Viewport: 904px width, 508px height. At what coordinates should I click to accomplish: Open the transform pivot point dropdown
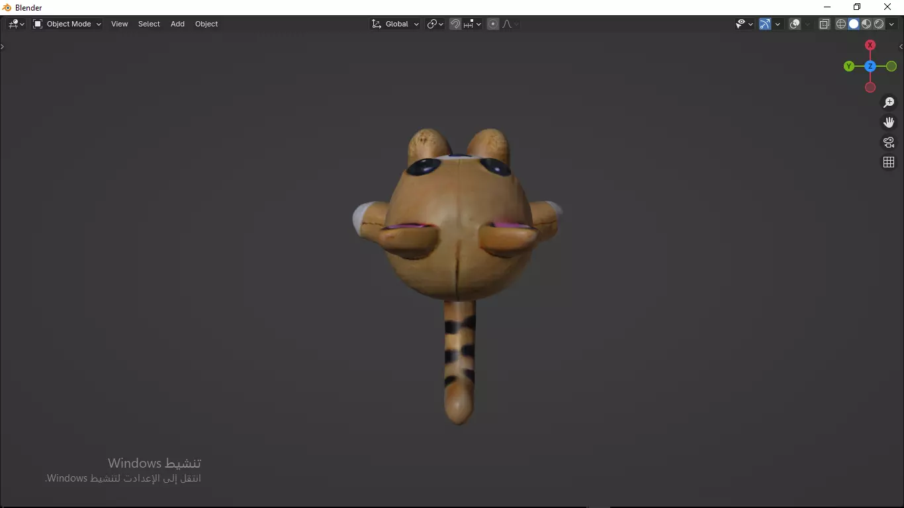(x=435, y=24)
